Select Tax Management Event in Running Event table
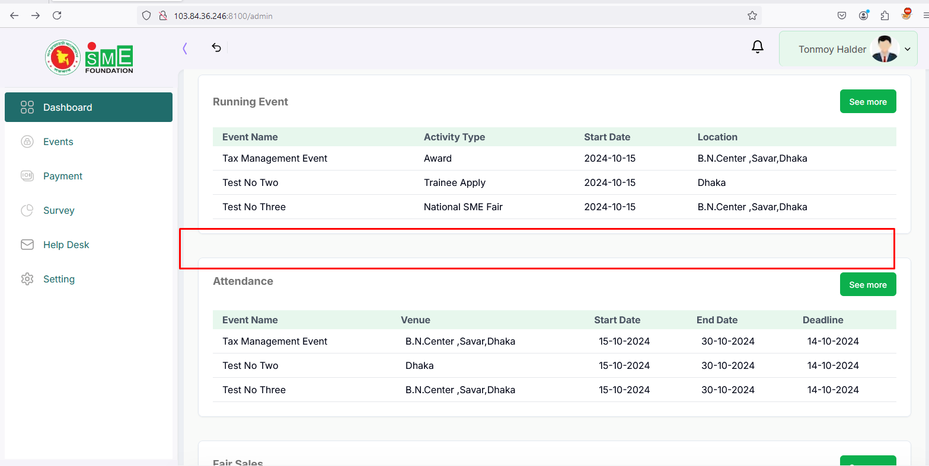The height and width of the screenshot is (466, 929). [274, 158]
